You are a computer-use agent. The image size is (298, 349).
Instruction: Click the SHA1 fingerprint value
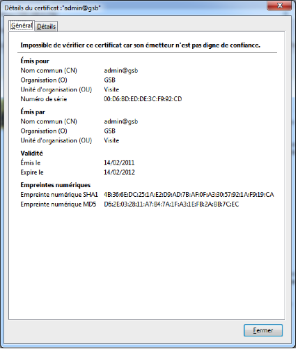point(189,195)
